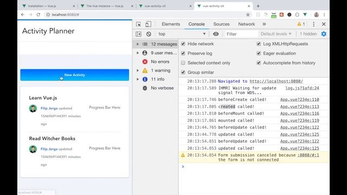The height and width of the screenshot is (195, 347).
Task: Open Chrome three-dot menu
Action: coord(324,15)
